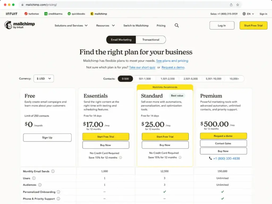This screenshot has width=272, height=204.
Task: Click the lock icon beside the URL
Action: (x=22, y=5)
